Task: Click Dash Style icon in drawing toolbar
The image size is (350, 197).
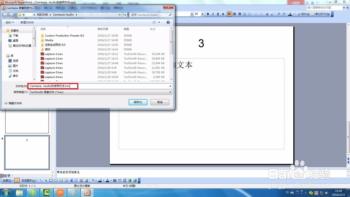Action: 120,180
